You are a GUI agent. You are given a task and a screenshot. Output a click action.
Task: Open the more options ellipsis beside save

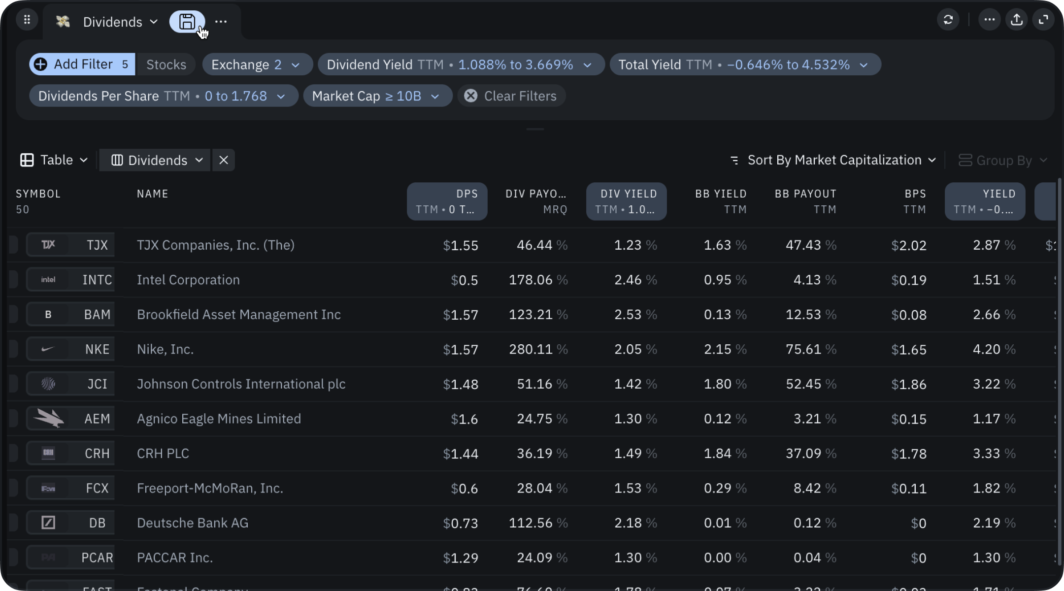(x=221, y=22)
